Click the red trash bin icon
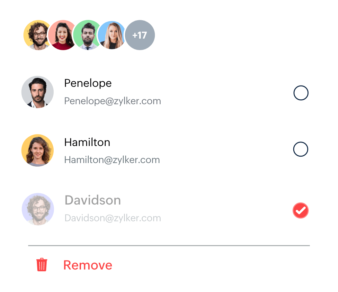This screenshot has width=338, height=292. (x=41, y=264)
